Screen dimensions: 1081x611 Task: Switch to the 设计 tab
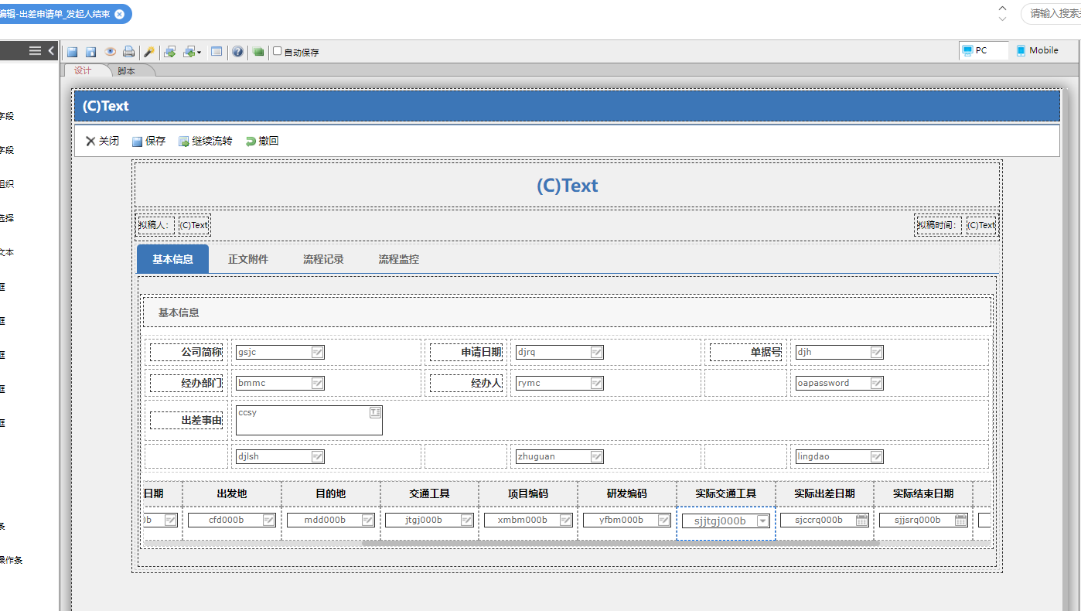[x=83, y=70]
